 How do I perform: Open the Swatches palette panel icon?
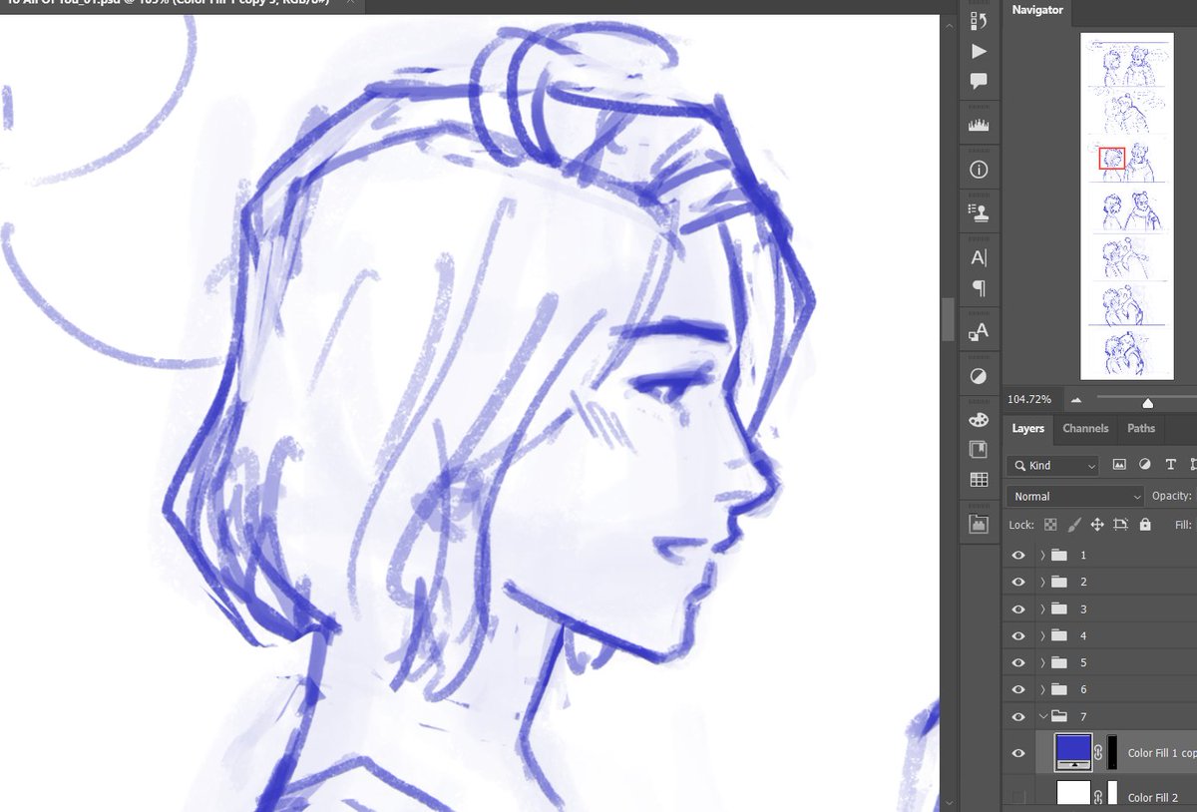(979, 419)
